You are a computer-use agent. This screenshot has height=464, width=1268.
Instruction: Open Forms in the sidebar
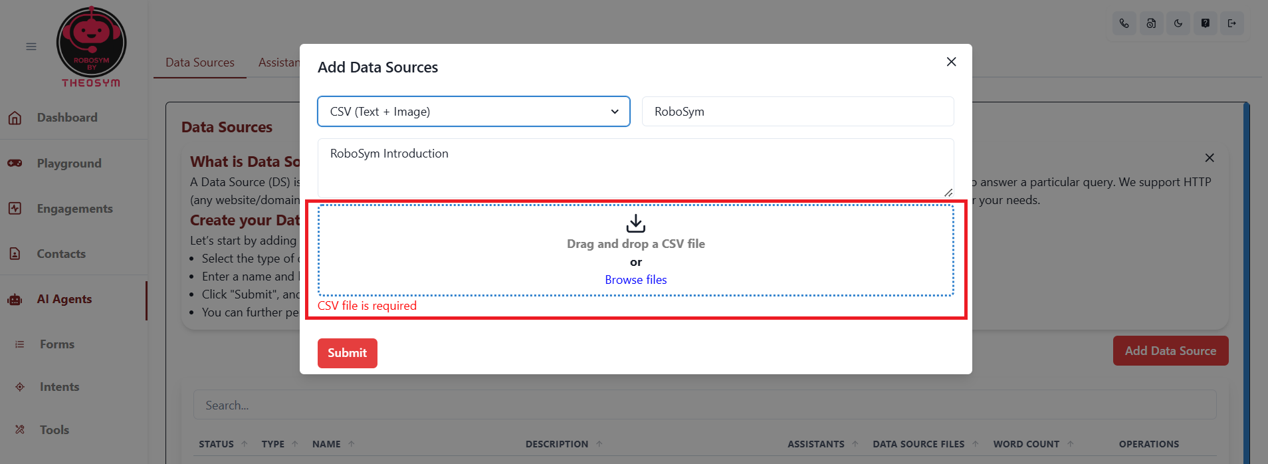[57, 344]
